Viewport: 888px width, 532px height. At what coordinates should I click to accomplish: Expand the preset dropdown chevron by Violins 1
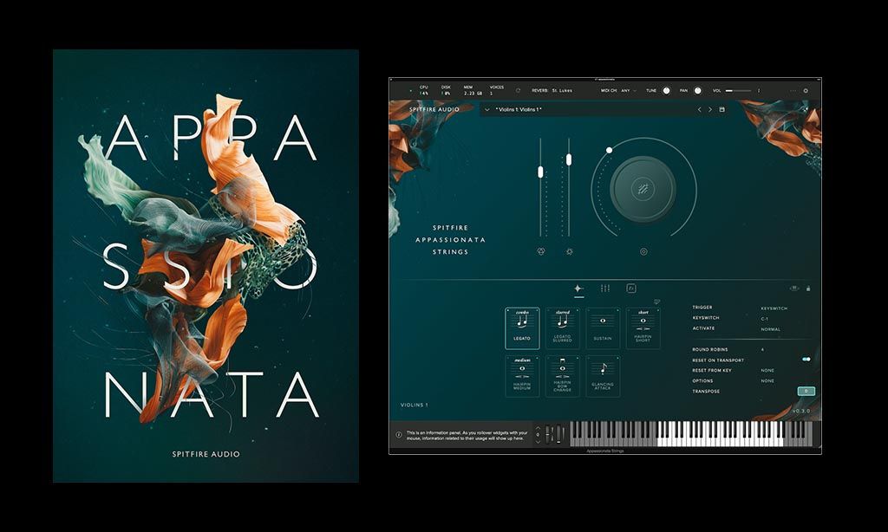click(x=487, y=109)
